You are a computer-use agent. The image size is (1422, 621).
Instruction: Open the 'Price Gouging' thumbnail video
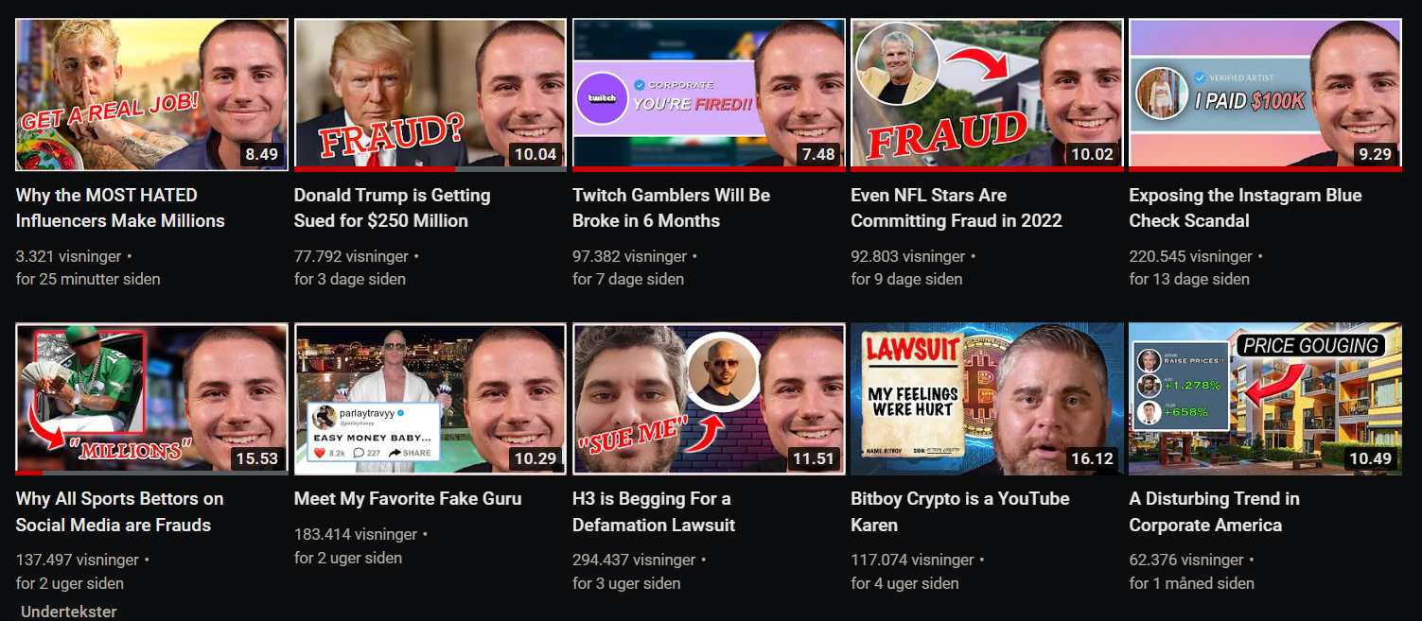1265,399
